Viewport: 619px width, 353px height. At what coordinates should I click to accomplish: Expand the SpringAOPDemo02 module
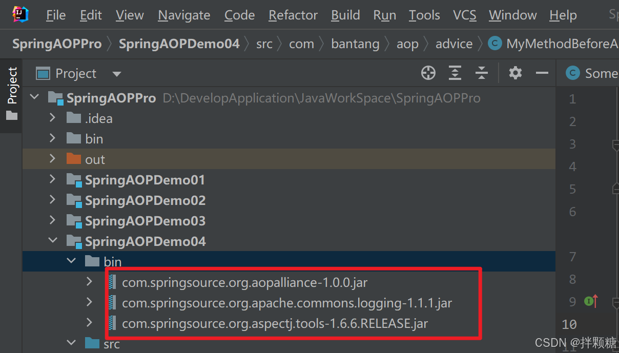pos(52,199)
